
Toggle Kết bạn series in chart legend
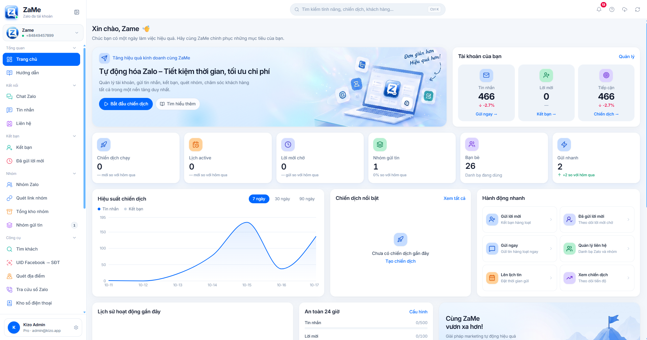pyautogui.click(x=134, y=209)
